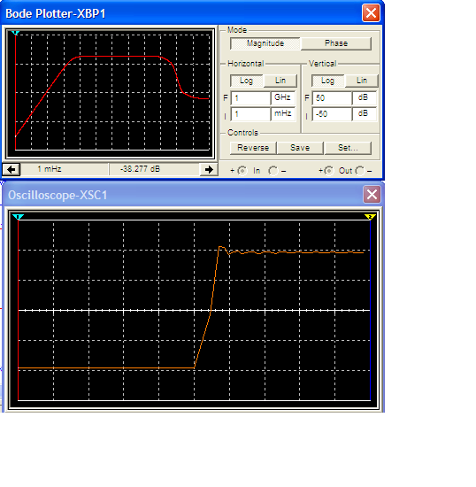Select the In negative terminal radio

[x=273, y=171]
